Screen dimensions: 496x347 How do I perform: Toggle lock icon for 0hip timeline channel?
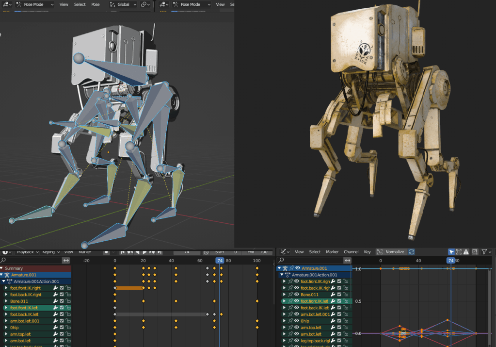point(68,328)
